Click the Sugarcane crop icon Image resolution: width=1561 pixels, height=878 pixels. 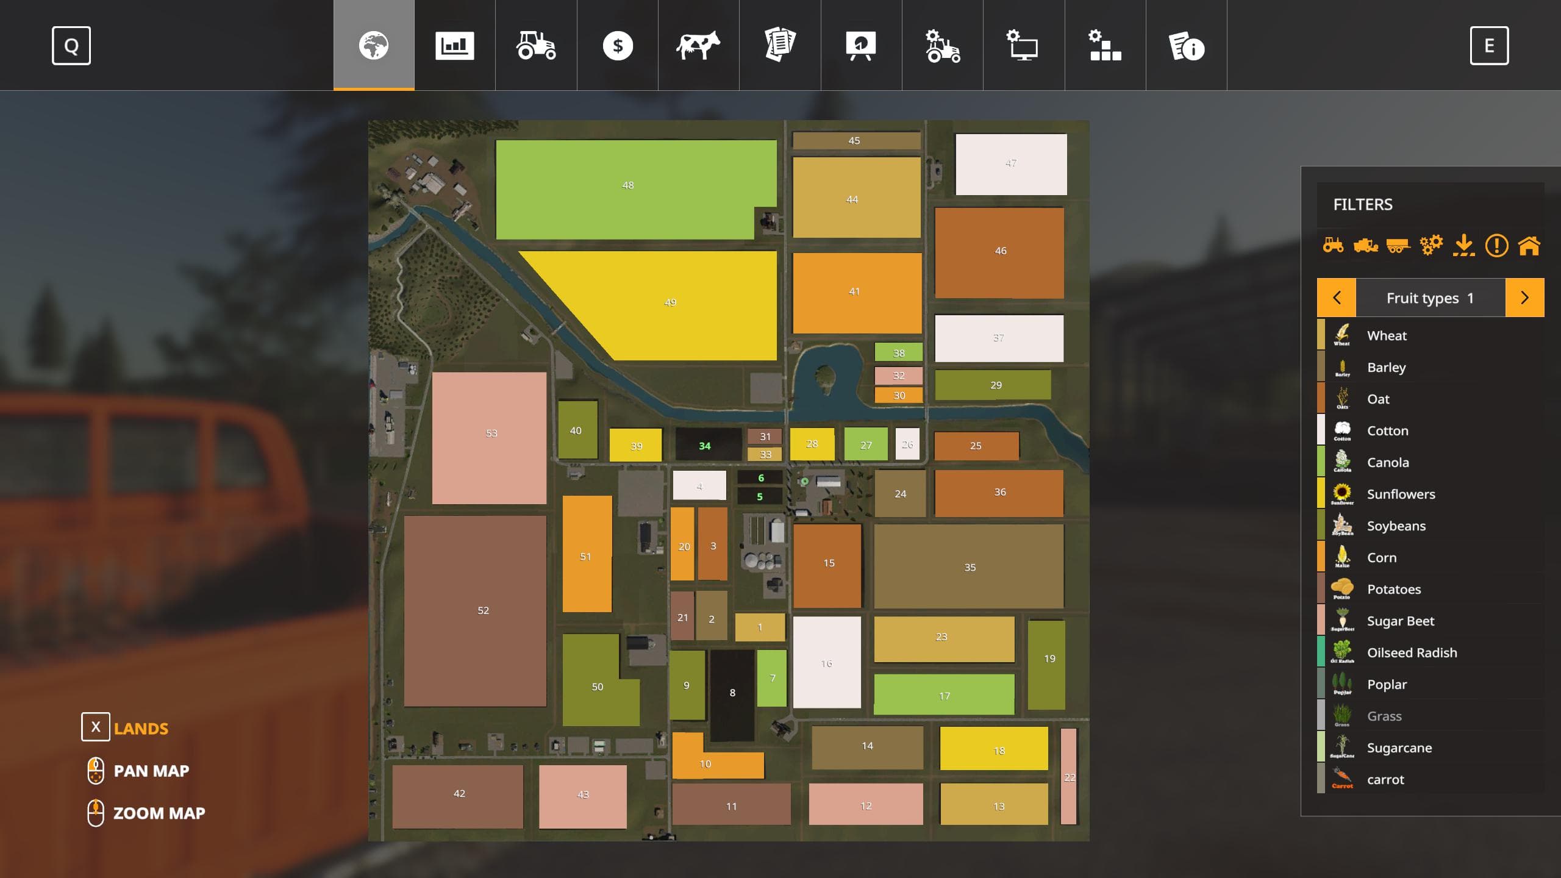pyautogui.click(x=1342, y=748)
